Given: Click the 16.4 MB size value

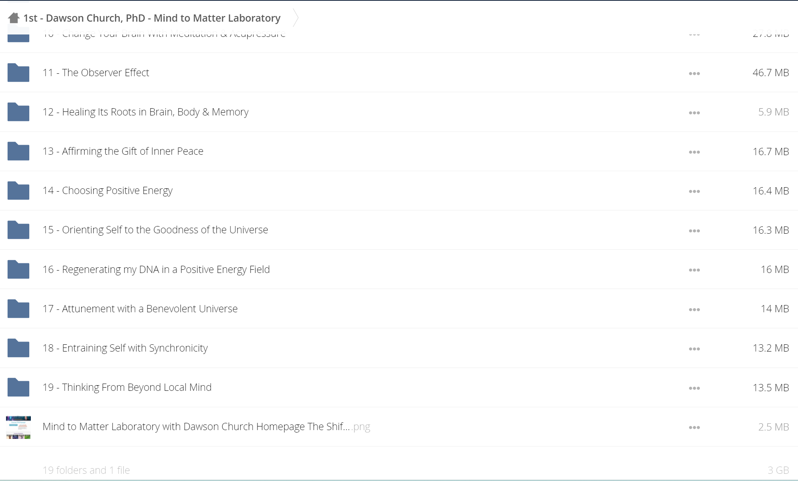Looking at the screenshot, I should click(x=771, y=191).
